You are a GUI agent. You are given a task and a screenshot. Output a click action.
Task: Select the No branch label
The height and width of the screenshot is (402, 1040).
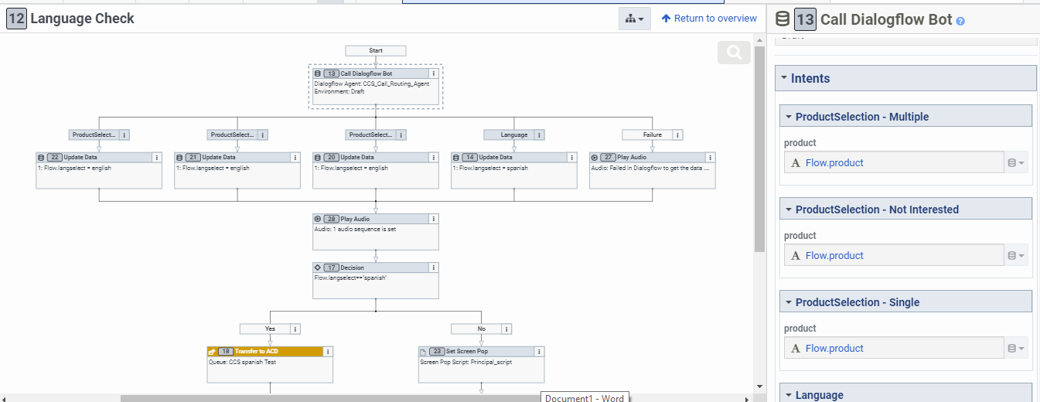(476, 329)
